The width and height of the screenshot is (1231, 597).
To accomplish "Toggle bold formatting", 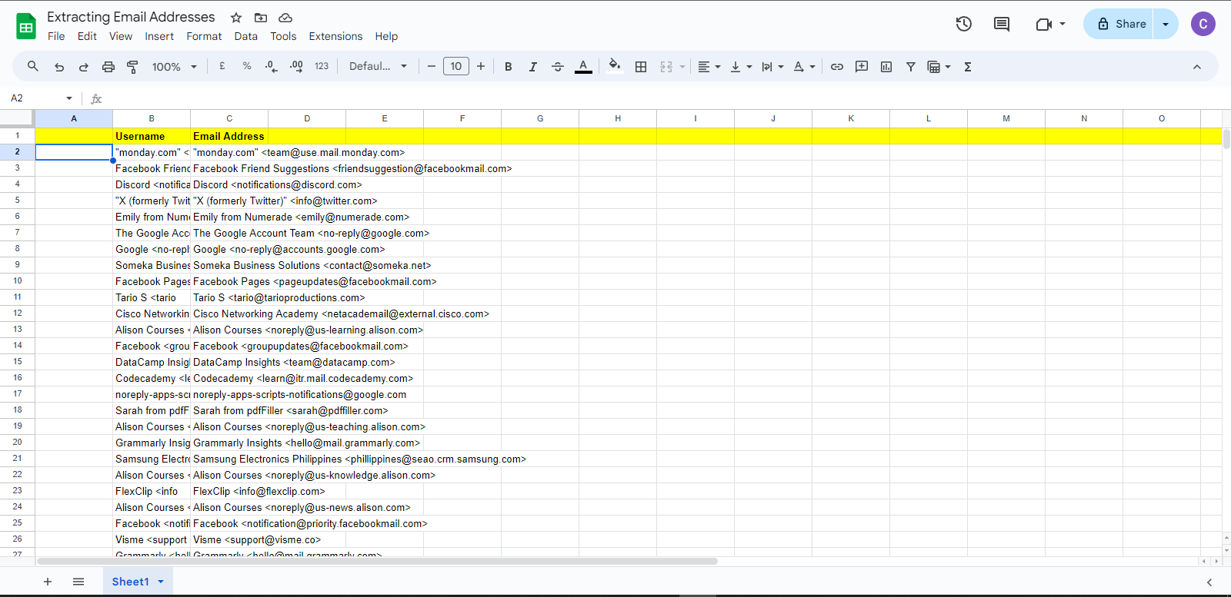I will tap(509, 67).
